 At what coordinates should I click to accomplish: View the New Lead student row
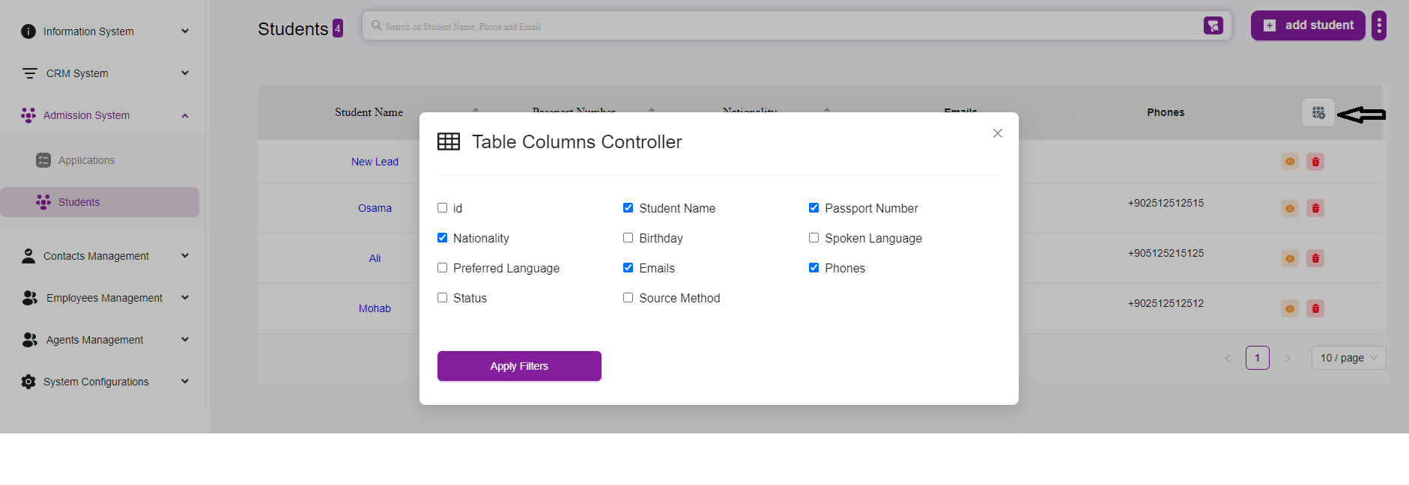point(1290,162)
